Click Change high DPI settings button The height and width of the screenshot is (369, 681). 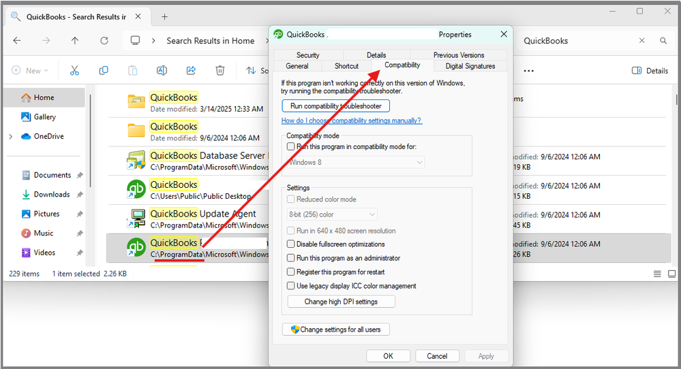[341, 302]
